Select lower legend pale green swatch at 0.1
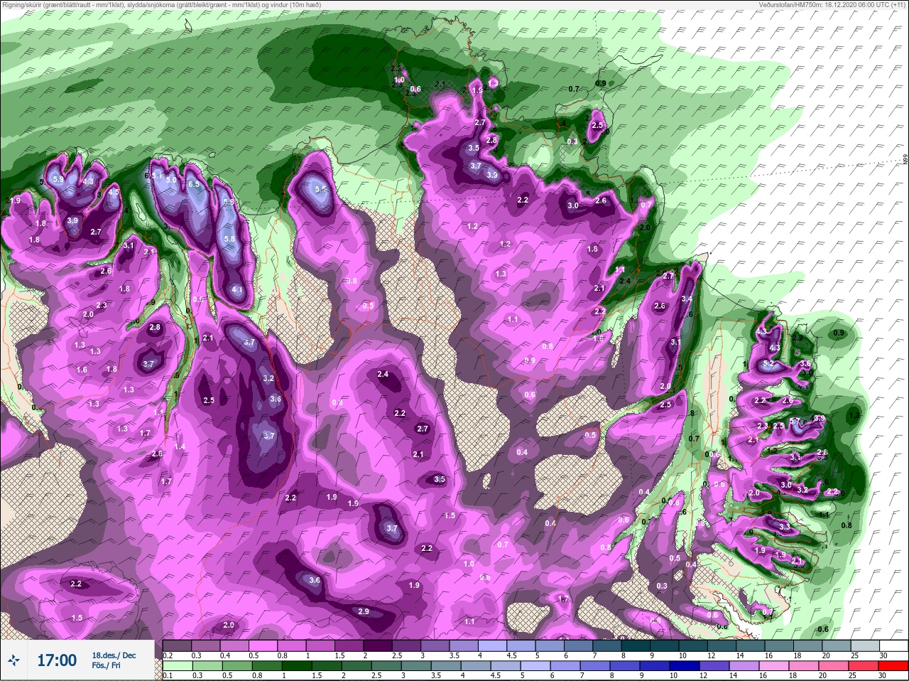909x681 pixels. click(x=177, y=665)
